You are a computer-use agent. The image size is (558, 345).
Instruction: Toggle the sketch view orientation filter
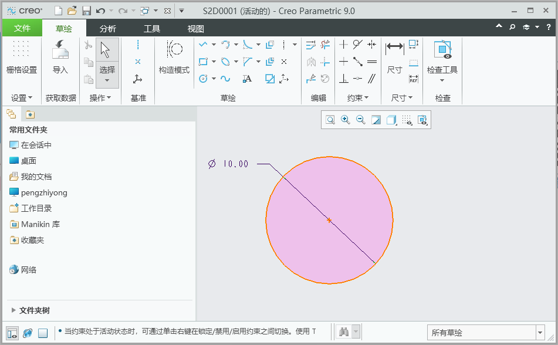pos(422,120)
